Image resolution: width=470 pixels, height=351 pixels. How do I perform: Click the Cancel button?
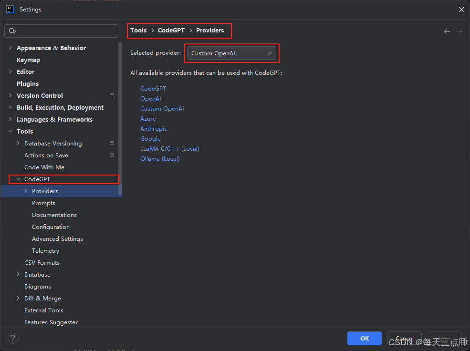click(x=404, y=339)
